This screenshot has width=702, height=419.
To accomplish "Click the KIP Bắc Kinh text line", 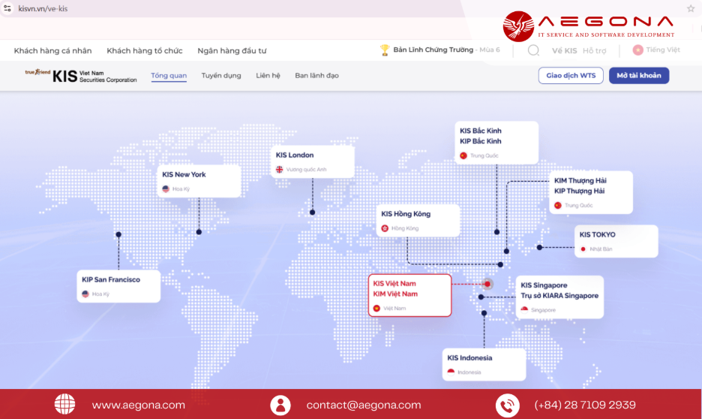I will point(481,141).
